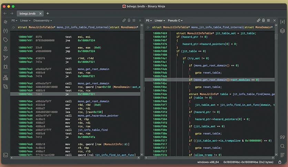The height and width of the screenshot is (167, 288).
Task: Open the Symbols sidebar panel
Action: 5,22
